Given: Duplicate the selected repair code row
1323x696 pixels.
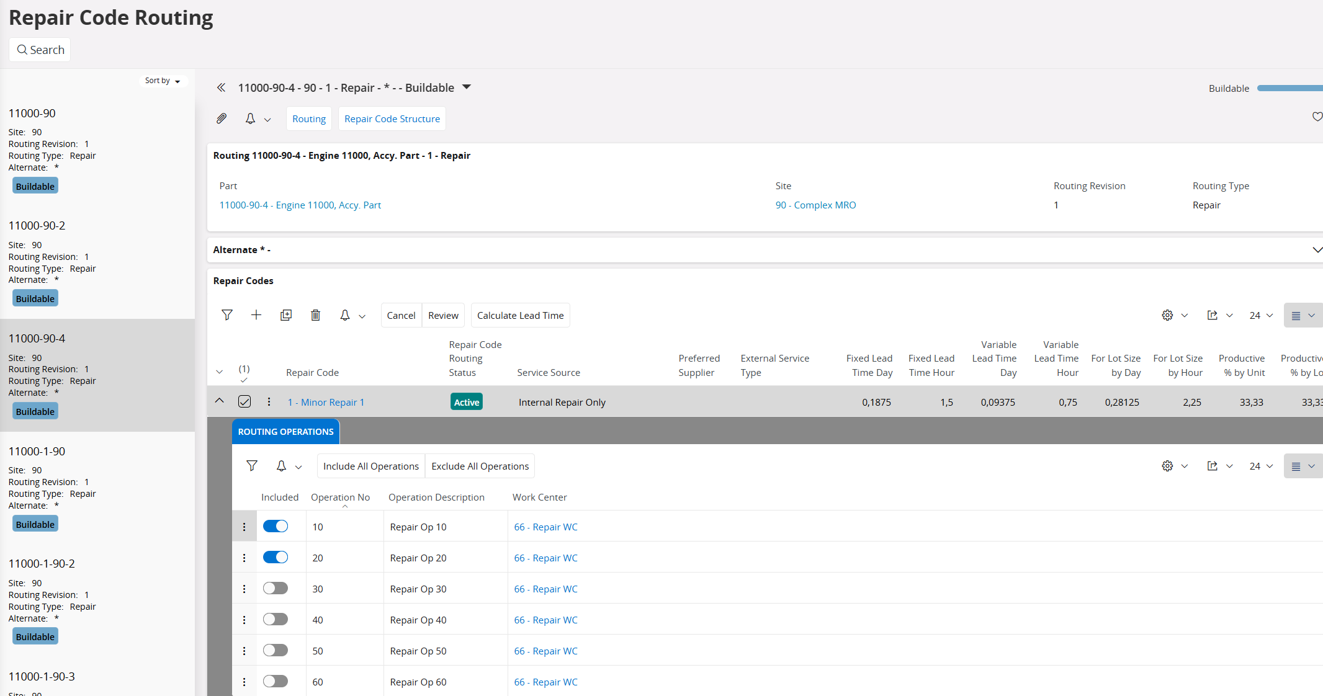Looking at the screenshot, I should coord(286,315).
